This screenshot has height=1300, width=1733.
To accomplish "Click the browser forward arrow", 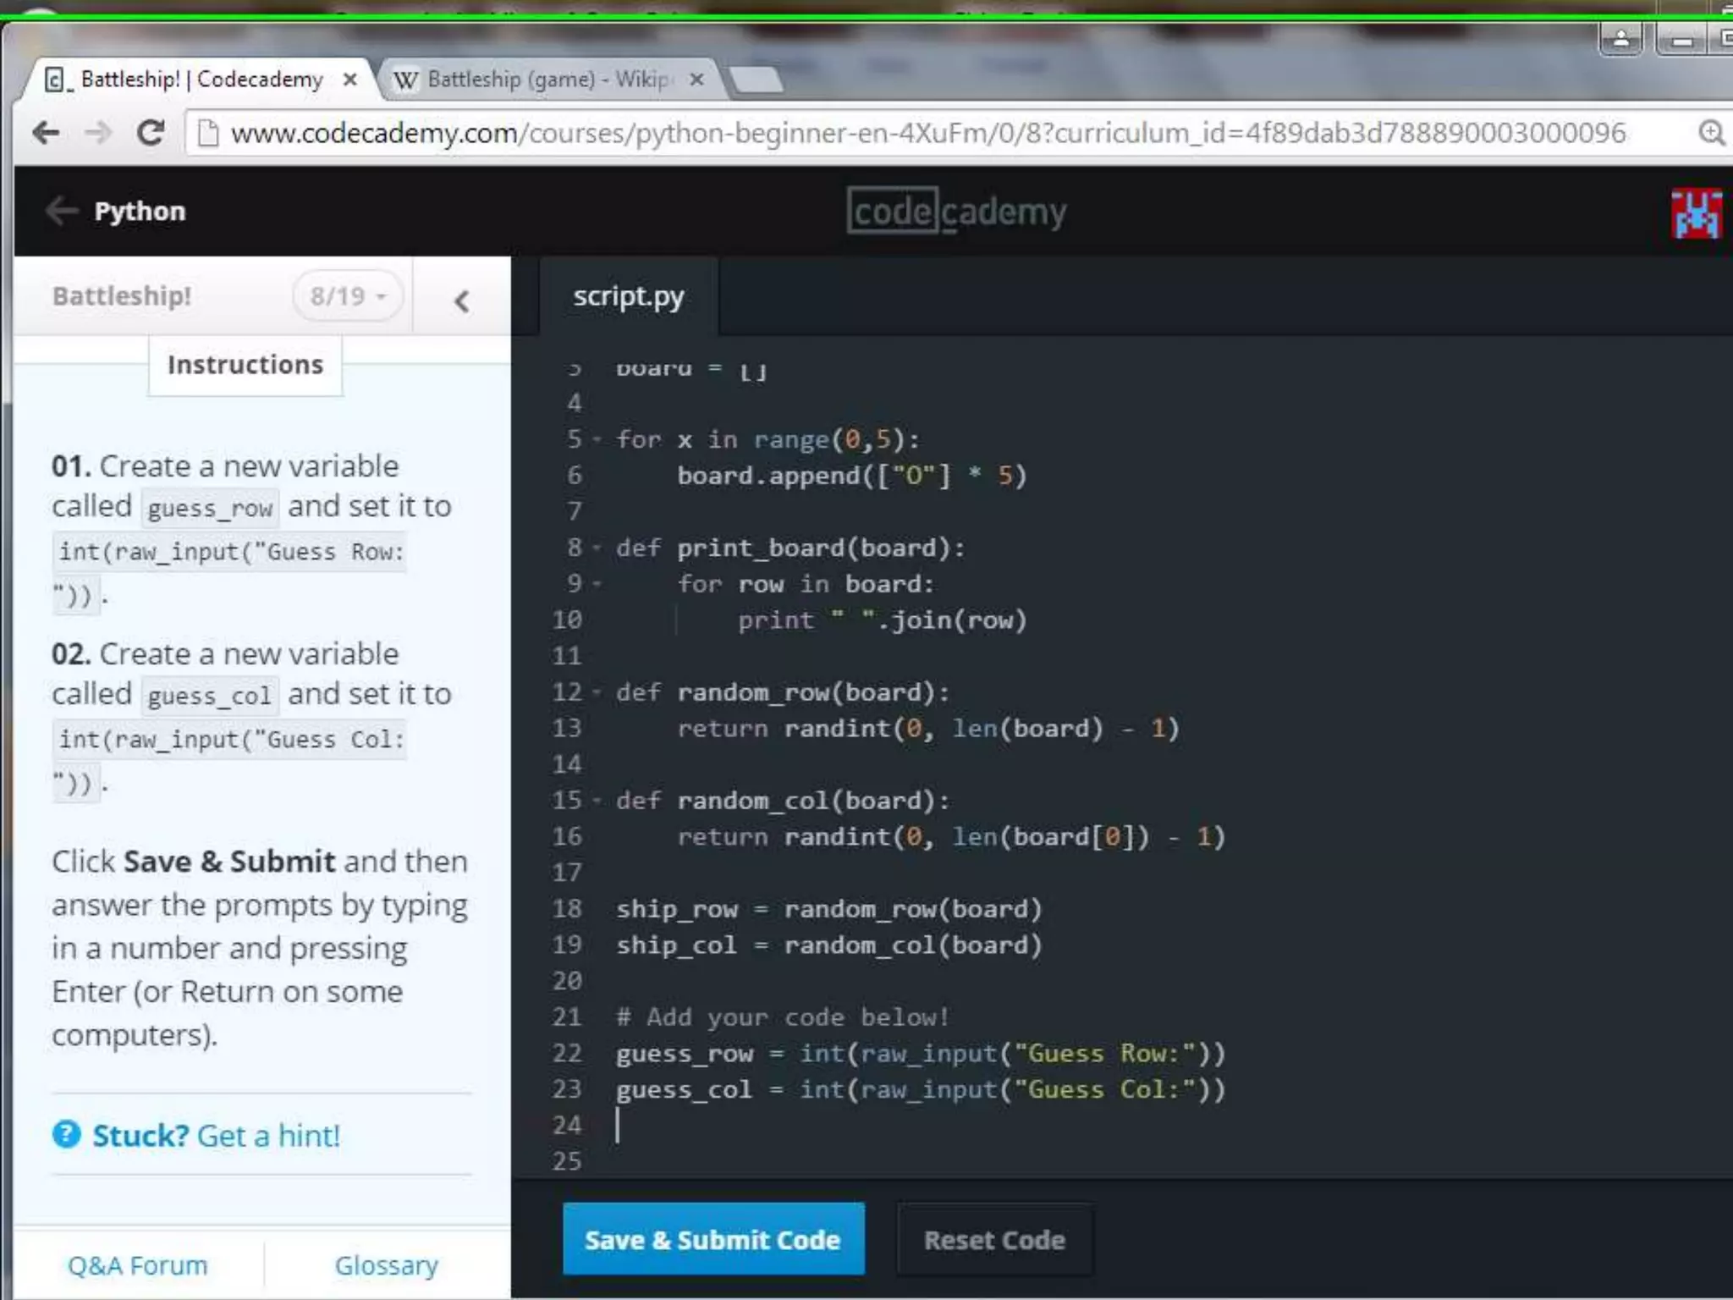I will point(99,133).
